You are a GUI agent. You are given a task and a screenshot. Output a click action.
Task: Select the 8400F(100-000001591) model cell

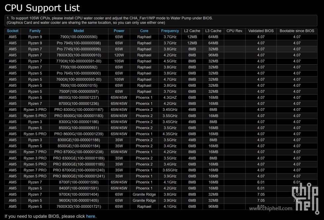click(x=79, y=188)
